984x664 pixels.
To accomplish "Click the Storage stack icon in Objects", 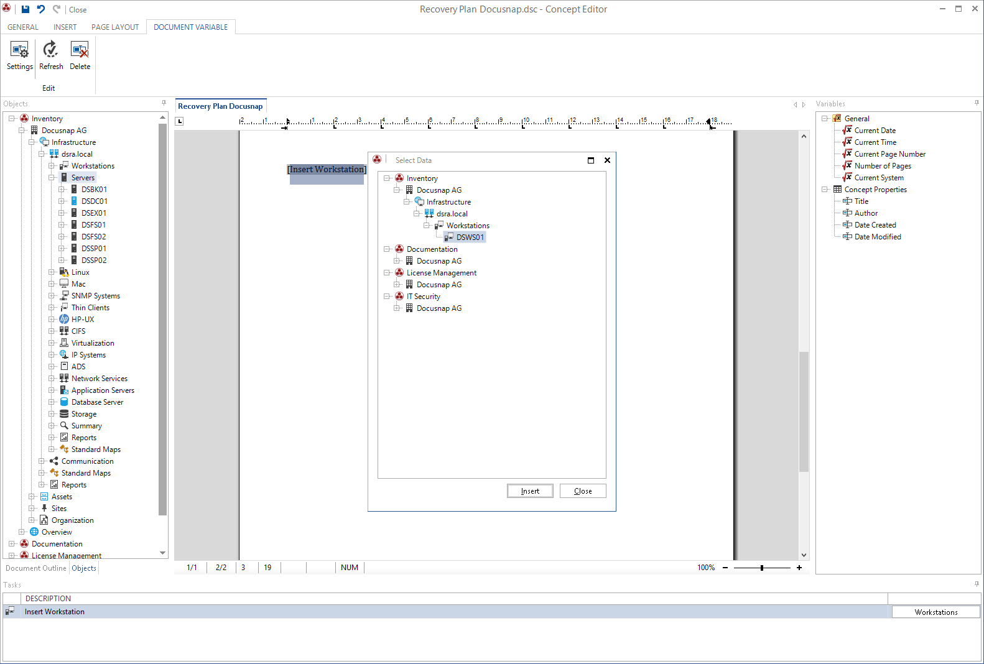I will click(x=64, y=414).
